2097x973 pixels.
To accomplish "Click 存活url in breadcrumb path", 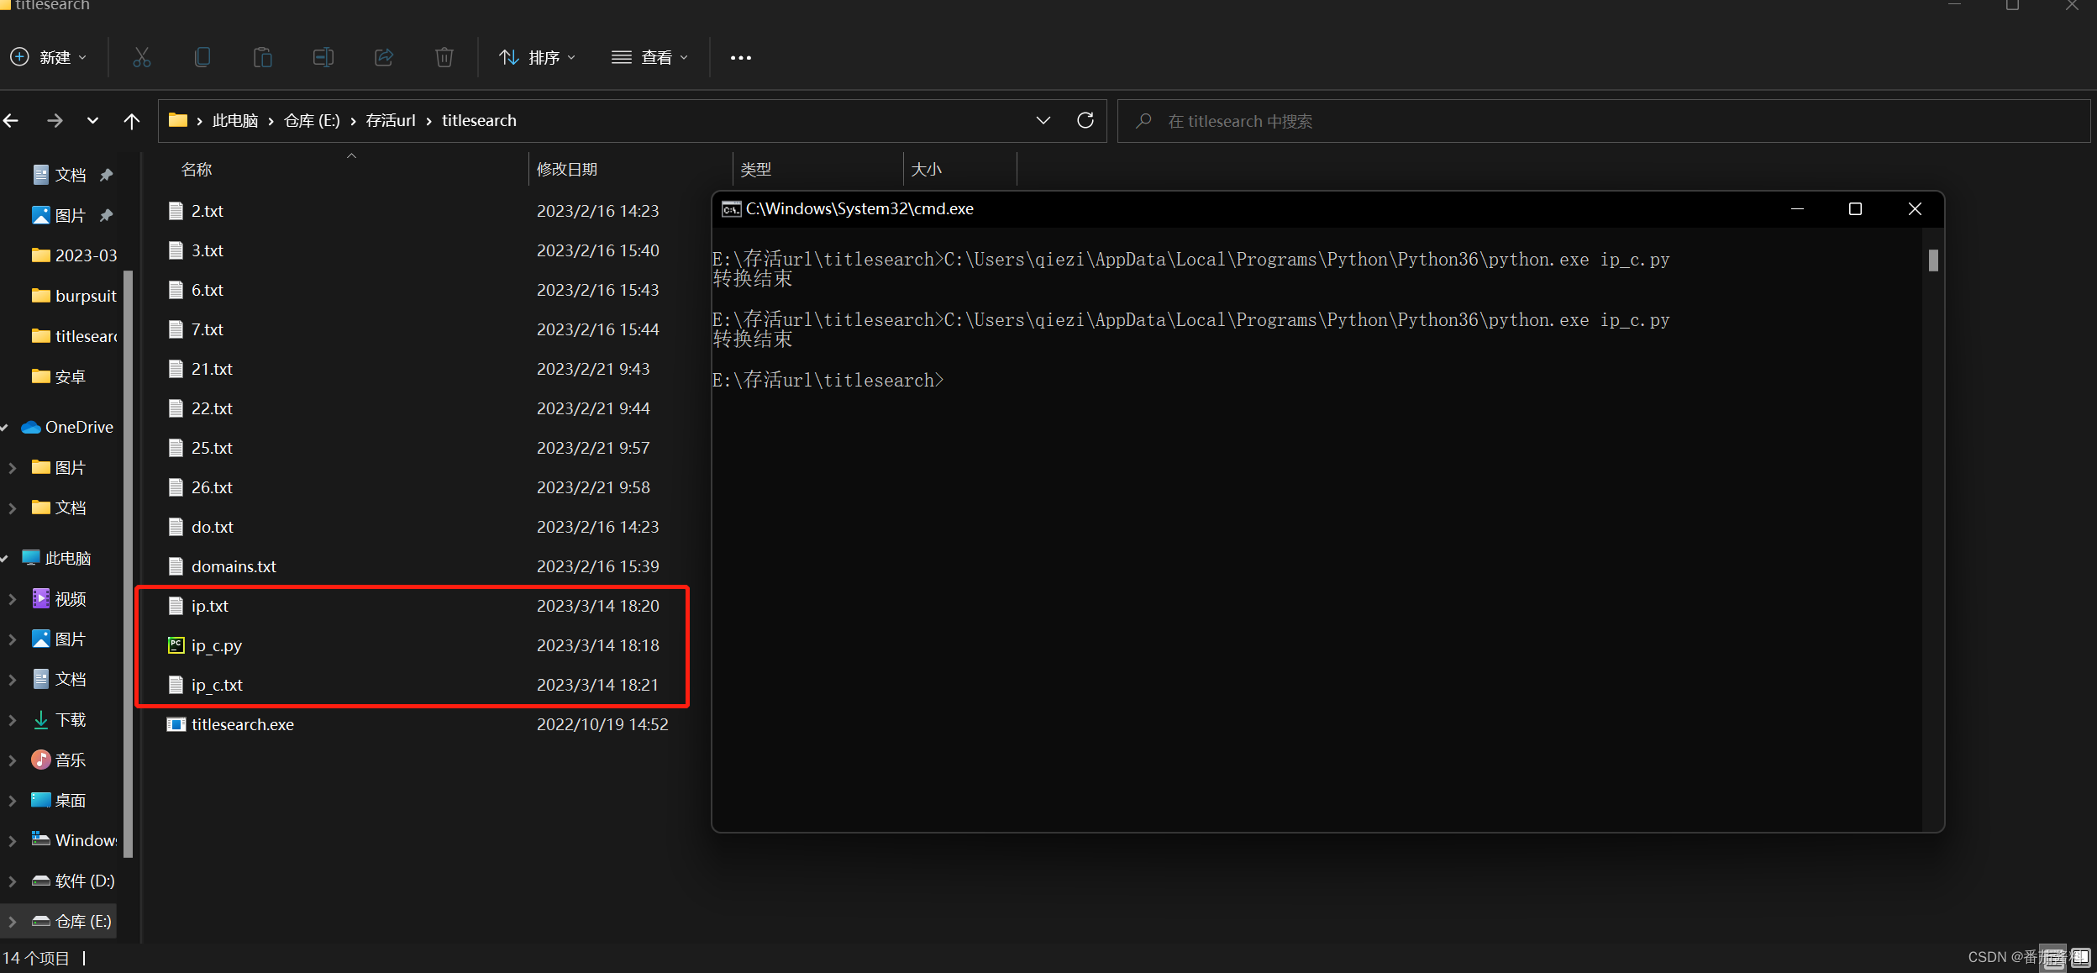I will [391, 120].
